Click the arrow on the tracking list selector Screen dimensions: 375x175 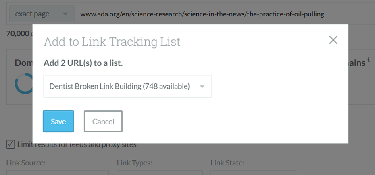pos(202,87)
